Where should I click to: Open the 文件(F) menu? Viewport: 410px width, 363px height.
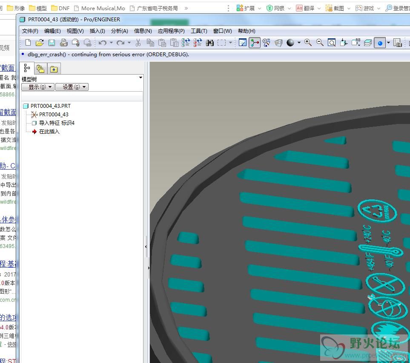click(30, 31)
